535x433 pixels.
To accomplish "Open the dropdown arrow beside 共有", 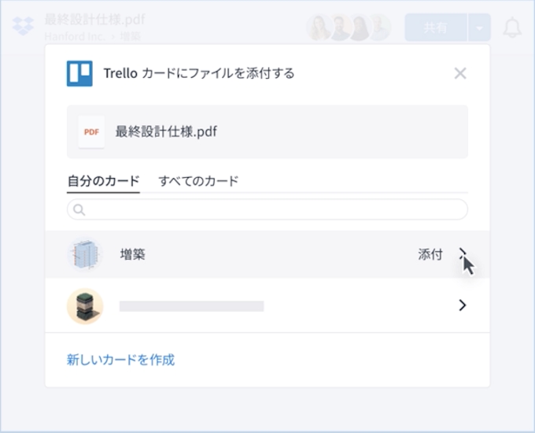I will coord(479,28).
